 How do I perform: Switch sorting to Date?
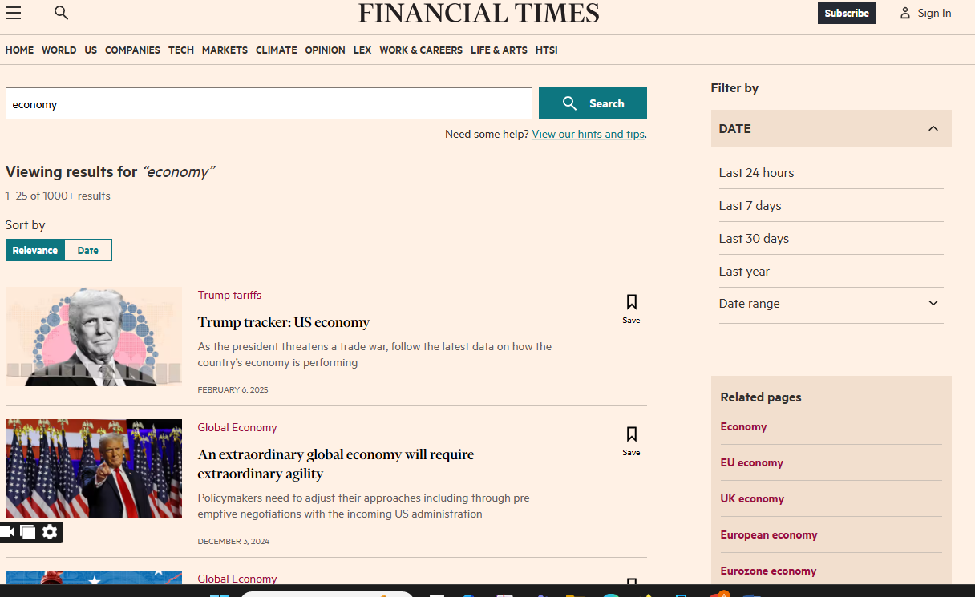pyautogui.click(x=88, y=250)
